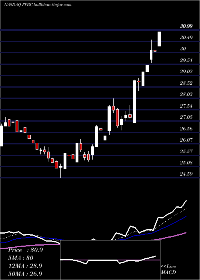Image resolution: width=200 pixels, height=280 pixels.
Task: Click the MACD inset chart panel
Action: point(110,260)
